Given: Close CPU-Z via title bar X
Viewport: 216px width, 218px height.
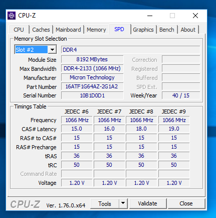Looking at the screenshot, I should (195, 16).
